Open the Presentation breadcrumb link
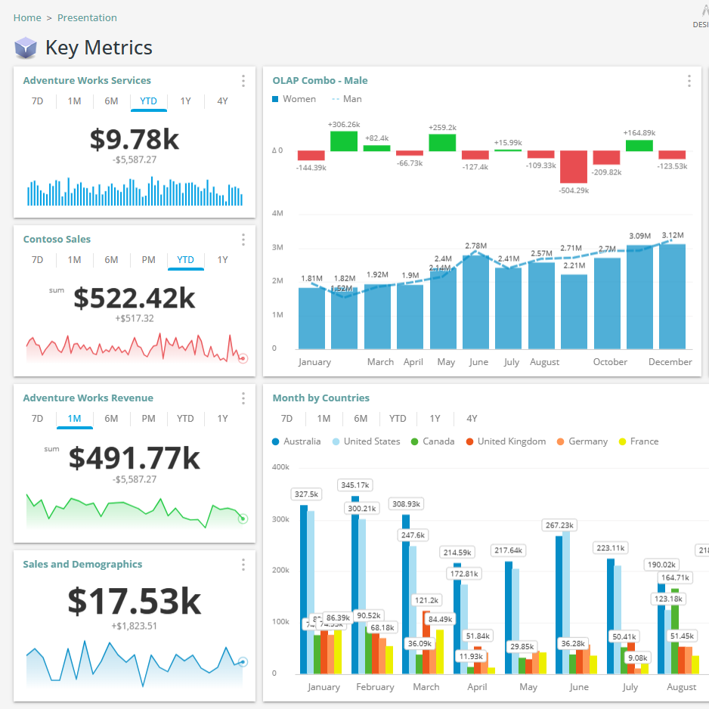This screenshot has width=709, height=709. 87,17
